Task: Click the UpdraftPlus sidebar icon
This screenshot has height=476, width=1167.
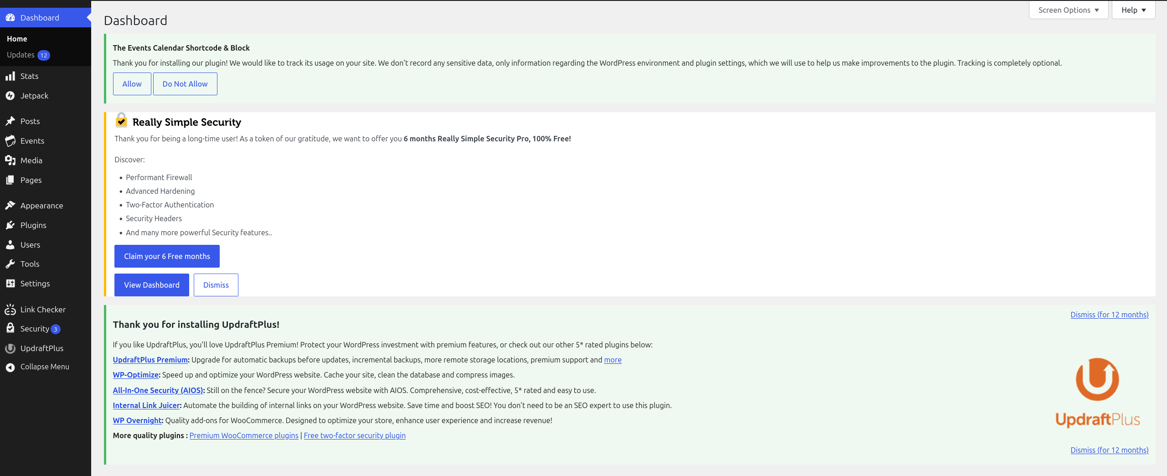Action: 10,348
